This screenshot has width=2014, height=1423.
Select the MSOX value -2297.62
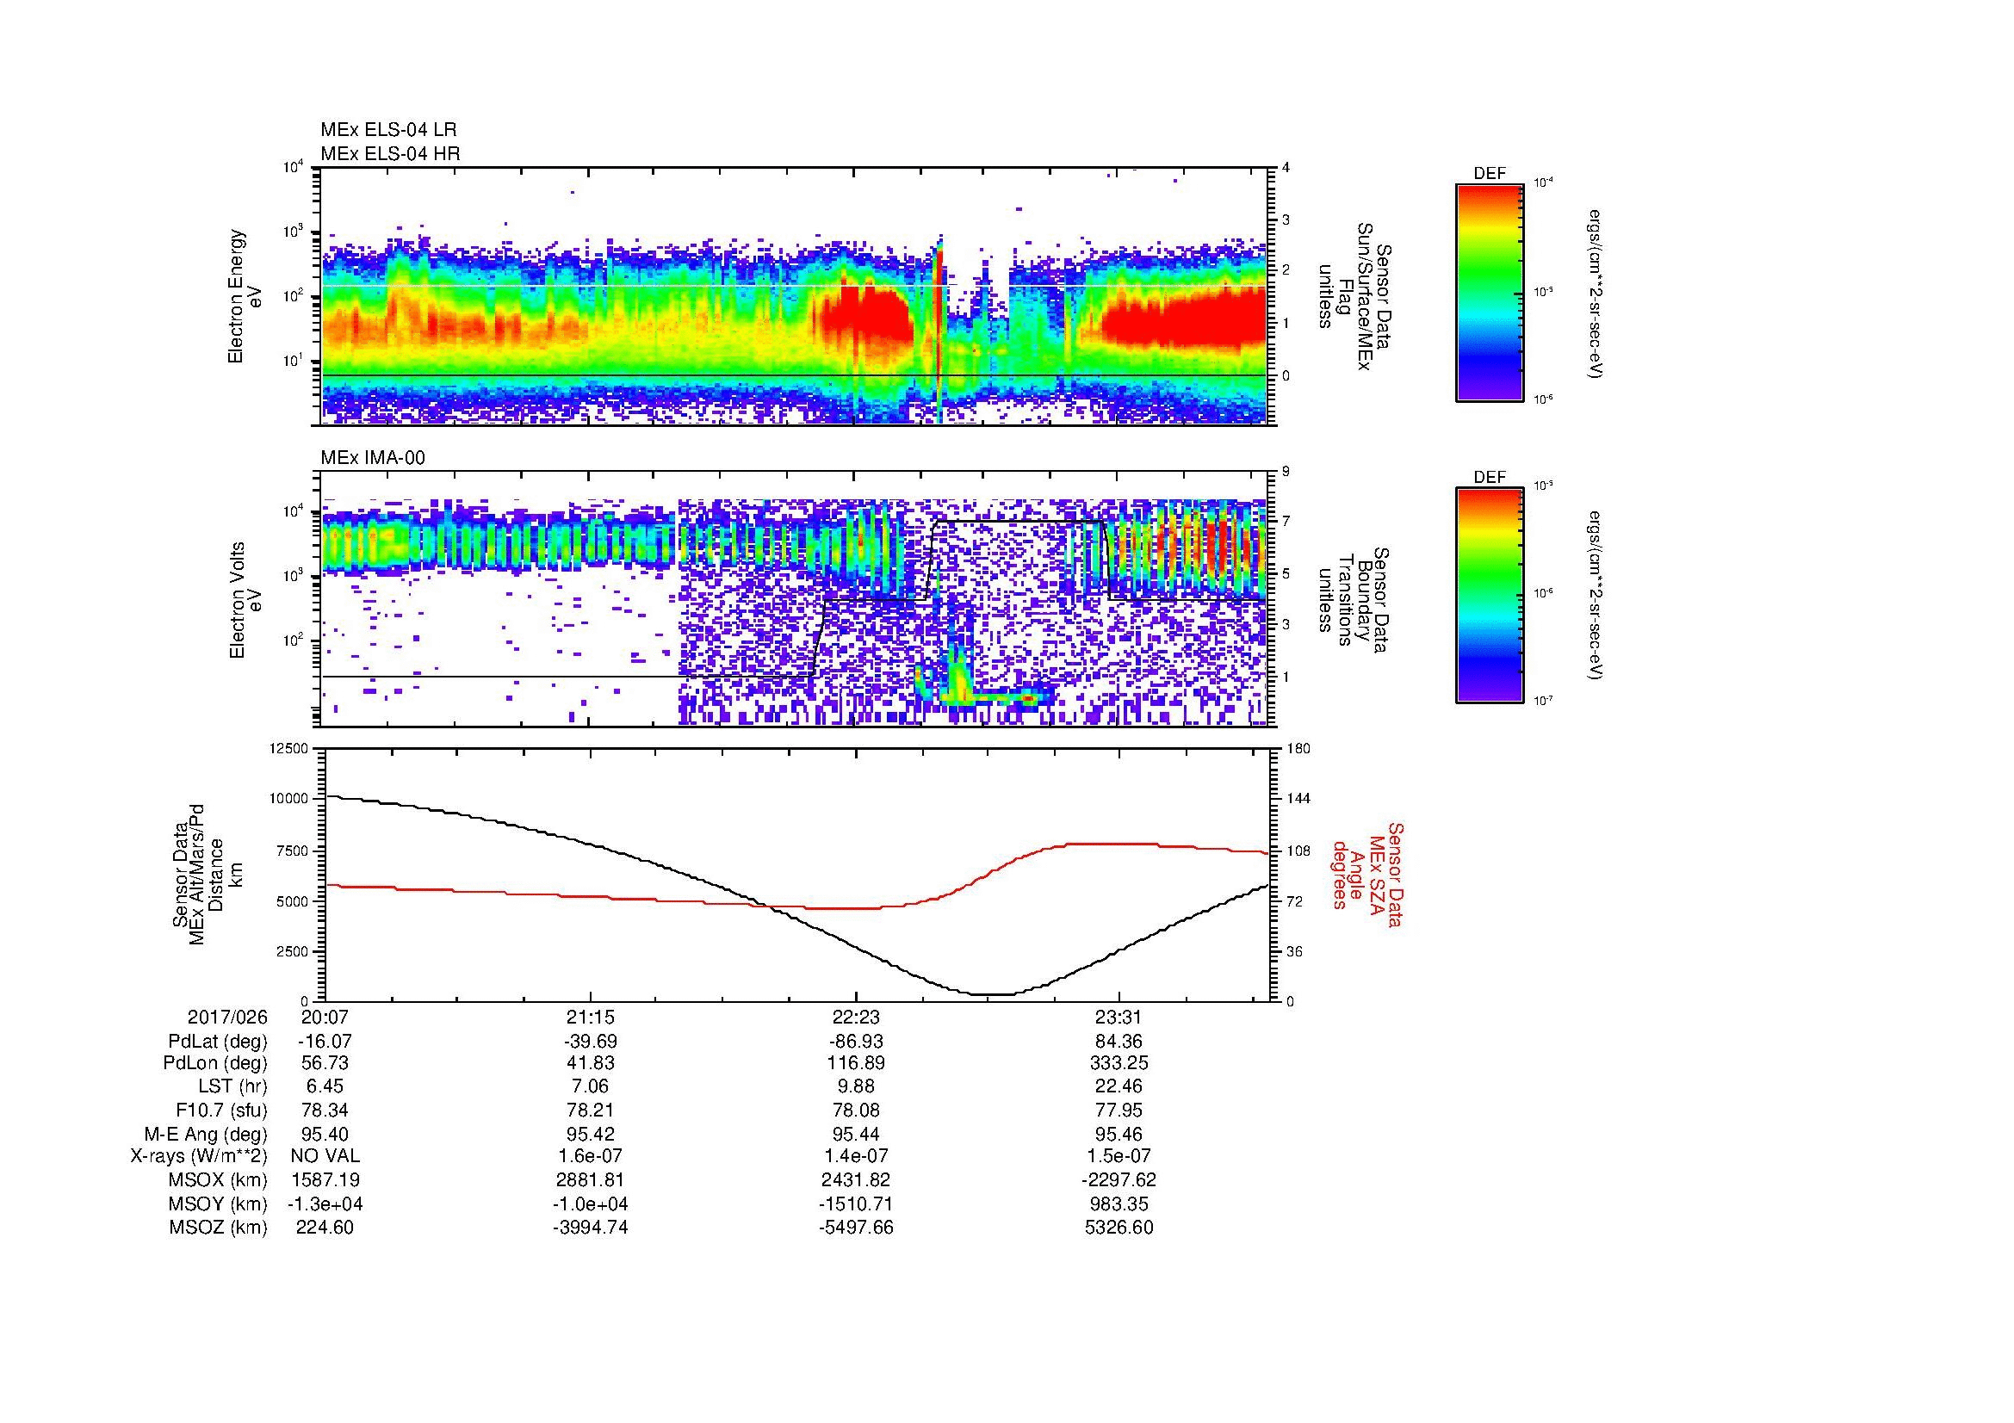1119,1180
